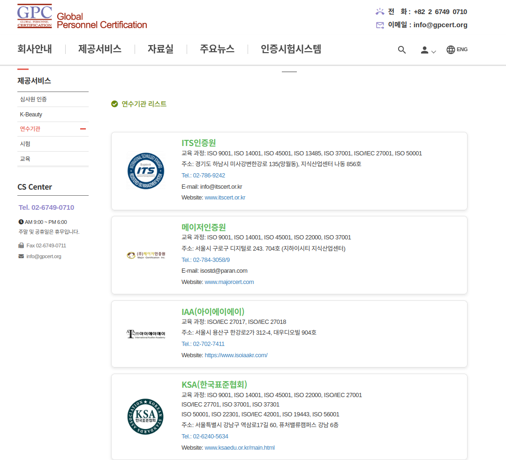The height and width of the screenshot is (460, 506).
Task: Collapse the 연수기관 sidebar item
Action: pyautogui.click(x=83, y=129)
